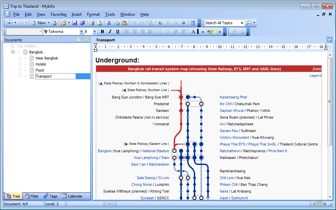Save with the floppy disk icon

click(75, 23)
